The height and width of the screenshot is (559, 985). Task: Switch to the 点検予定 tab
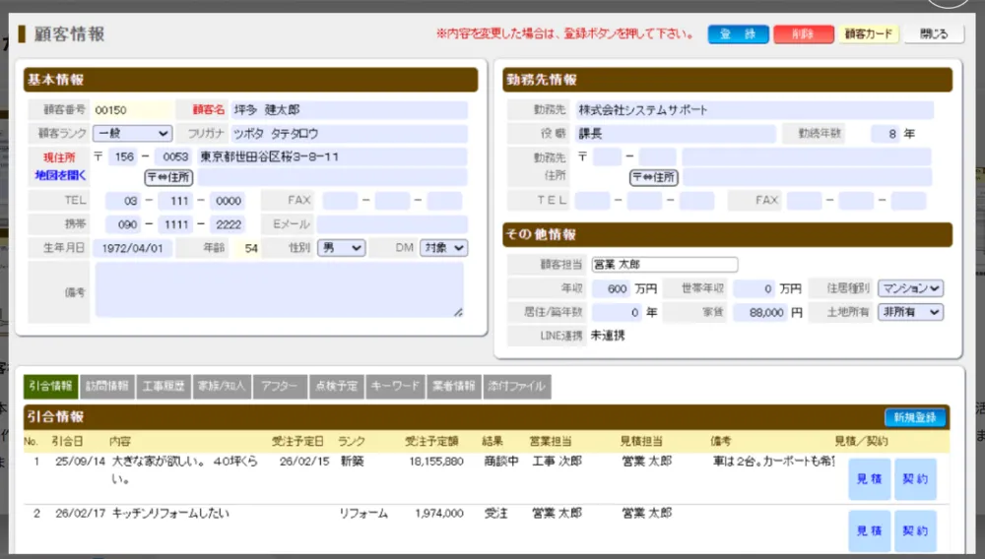point(336,387)
